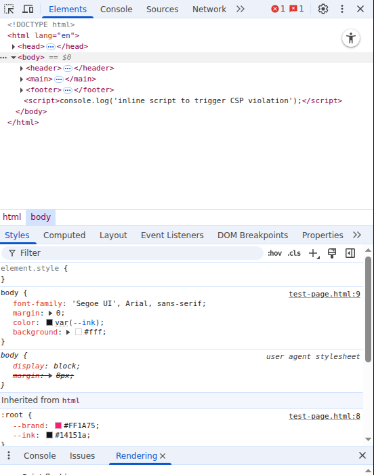Open the #fff background color swatch
Viewport: 374px width, 475px height.
click(x=79, y=332)
